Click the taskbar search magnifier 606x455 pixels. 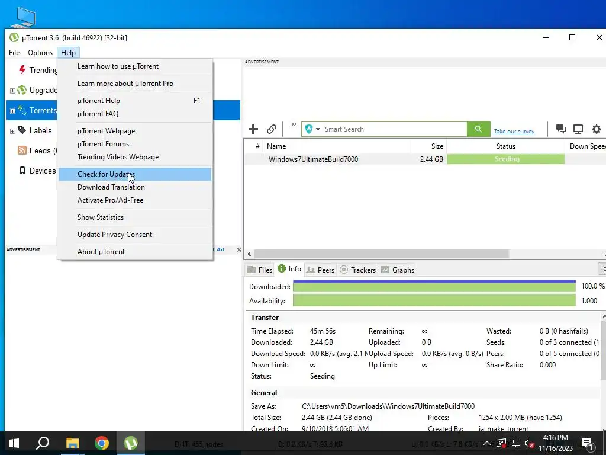[43, 443]
